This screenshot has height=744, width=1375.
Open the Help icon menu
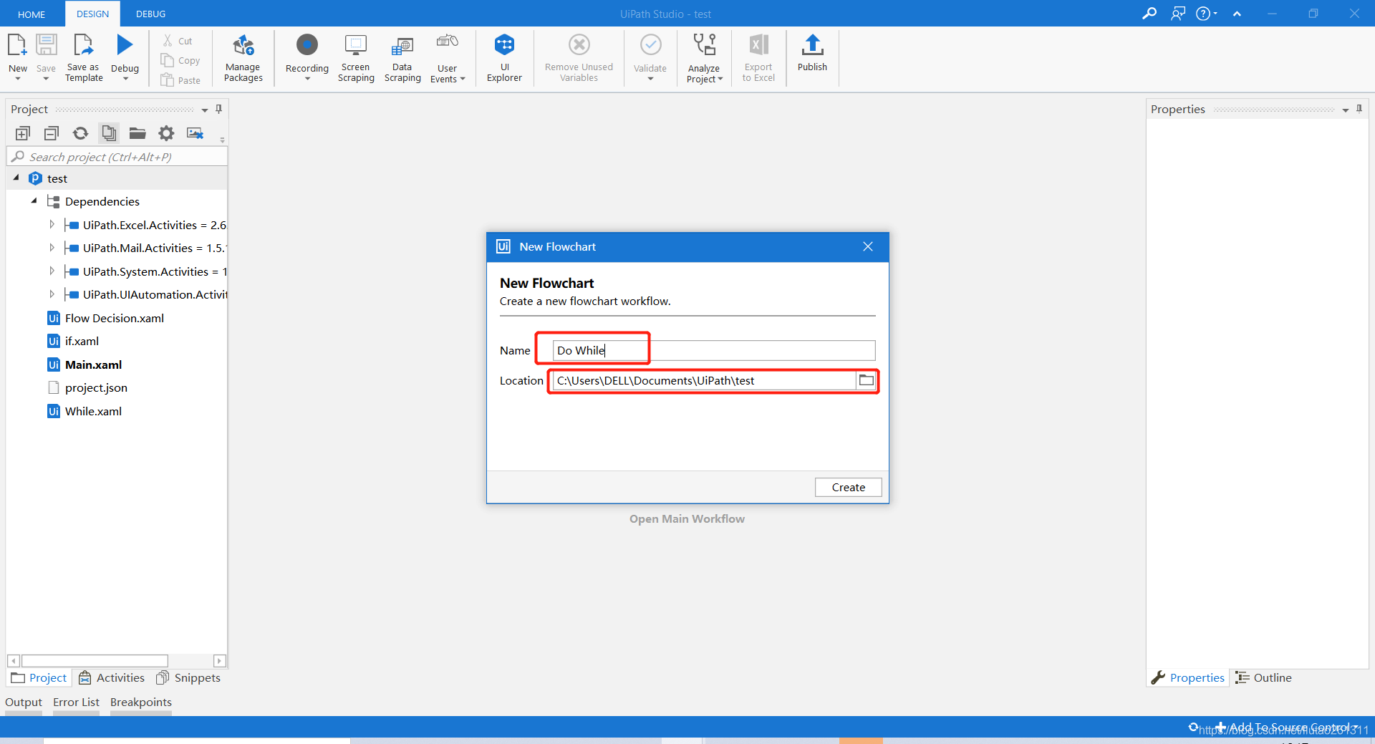(1206, 14)
